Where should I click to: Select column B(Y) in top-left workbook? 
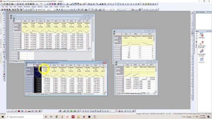33,21
